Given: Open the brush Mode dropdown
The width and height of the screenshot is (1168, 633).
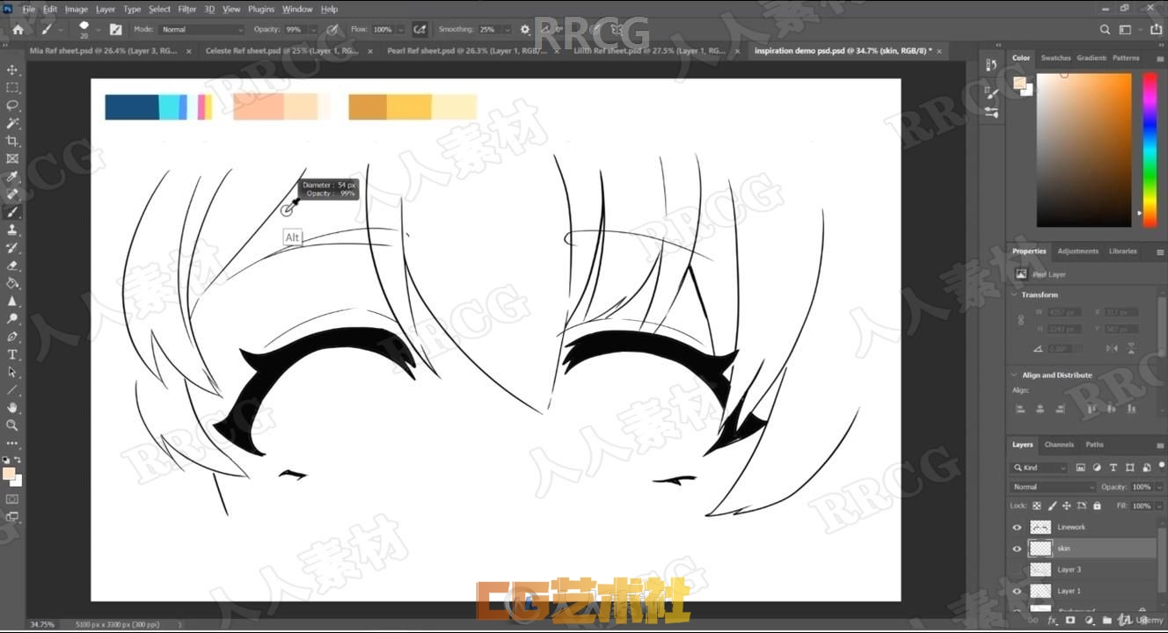Looking at the screenshot, I should pos(201,29).
